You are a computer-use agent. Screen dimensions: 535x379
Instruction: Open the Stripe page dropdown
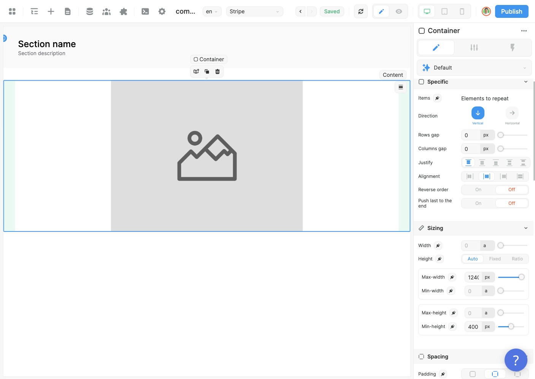(x=254, y=11)
